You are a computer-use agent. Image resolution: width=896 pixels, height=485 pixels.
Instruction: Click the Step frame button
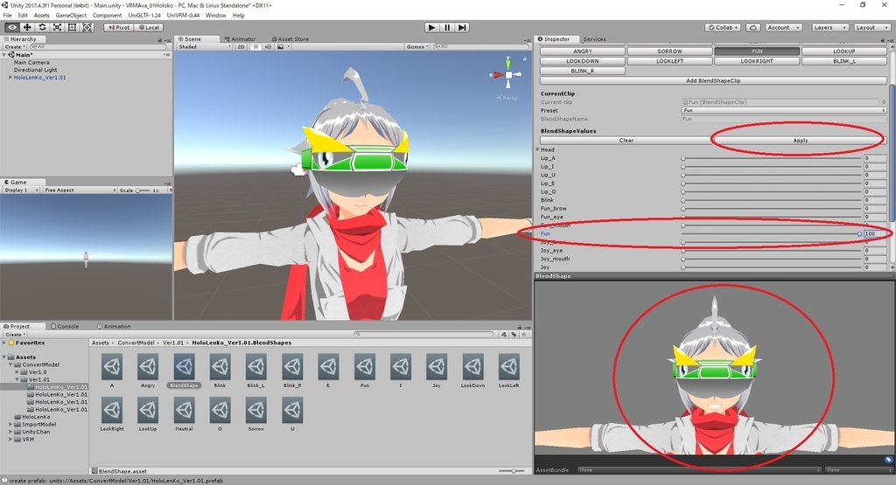click(x=462, y=27)
